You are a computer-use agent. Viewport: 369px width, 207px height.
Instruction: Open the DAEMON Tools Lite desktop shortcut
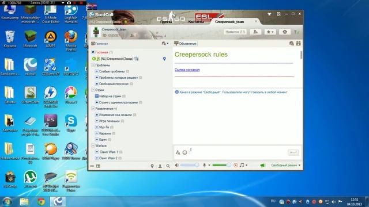(x=51, y=97)
